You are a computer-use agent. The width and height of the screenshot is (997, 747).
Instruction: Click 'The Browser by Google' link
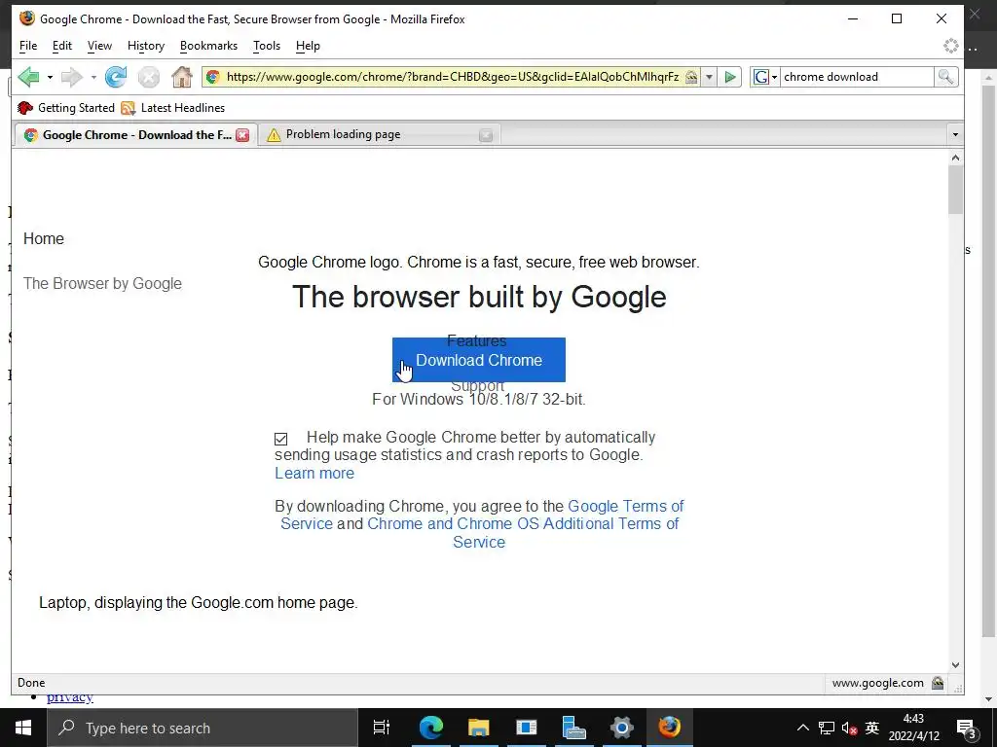102,283
